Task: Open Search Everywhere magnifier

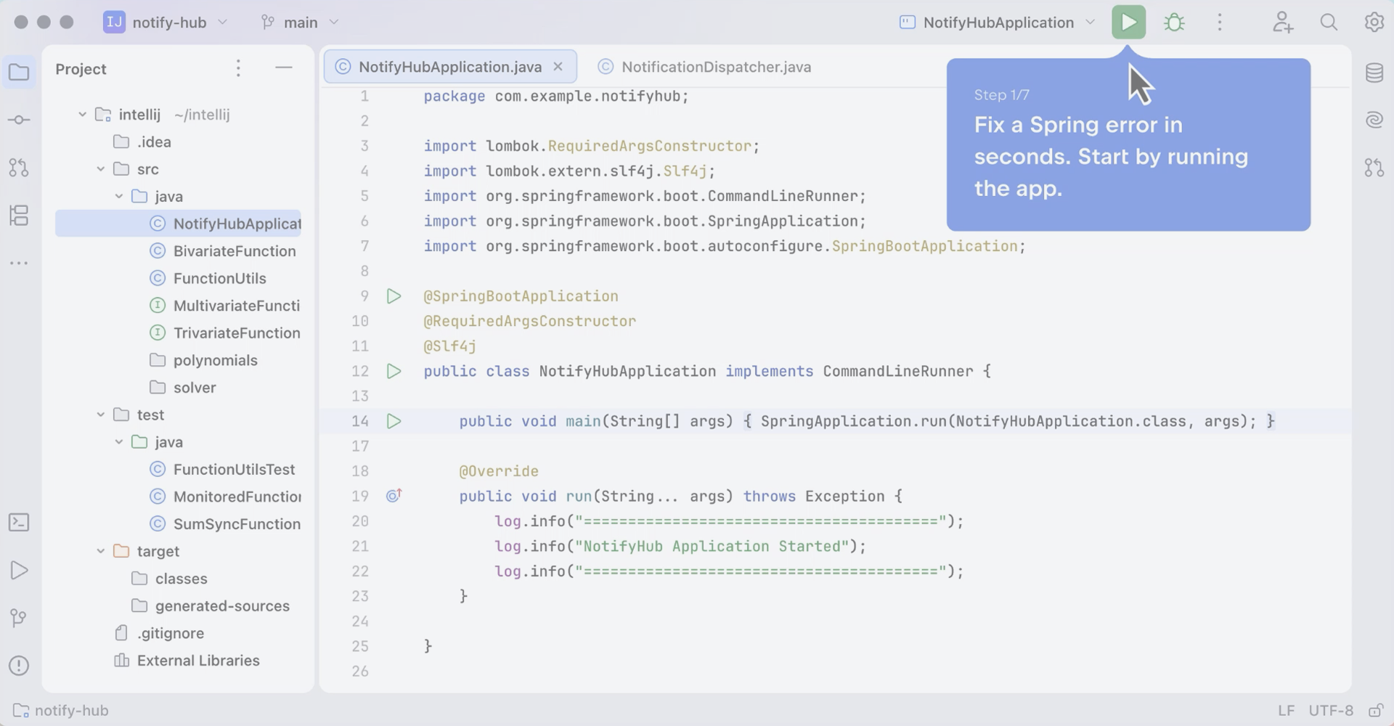Action: pyautogui.click(x=1329, y=23)
